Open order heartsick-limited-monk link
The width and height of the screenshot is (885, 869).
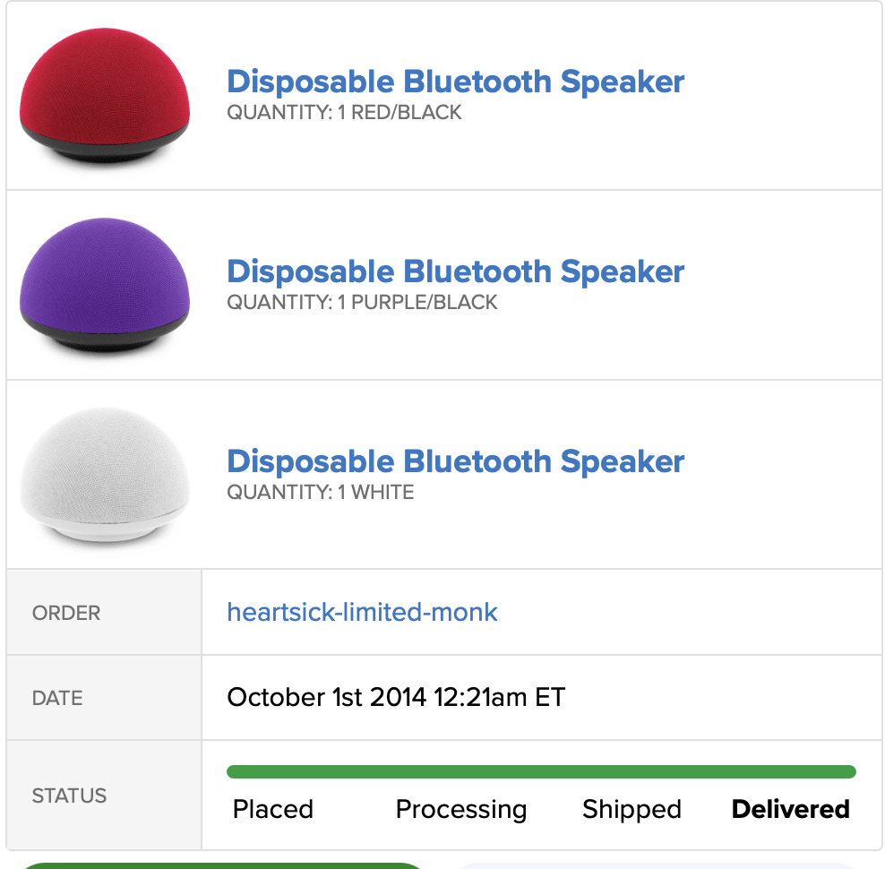pyautogui.click(x=362, y=613)
